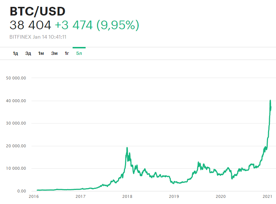The width and height of the screenshot is (276, 204).
Task: Click the 50 000.00 y-axis label
Action: [16, 78]
